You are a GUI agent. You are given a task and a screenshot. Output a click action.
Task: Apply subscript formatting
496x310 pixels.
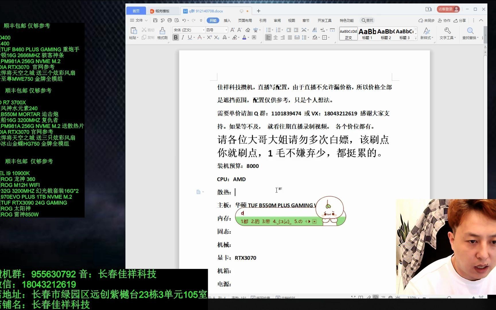point(217,37)
